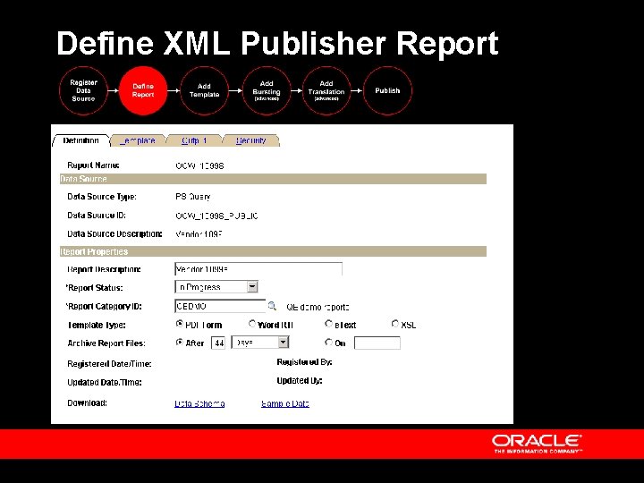Viewport: 644px width, 483px height.
Task: Click the Add Bursting step circle
Action: [x=267, y=90]
